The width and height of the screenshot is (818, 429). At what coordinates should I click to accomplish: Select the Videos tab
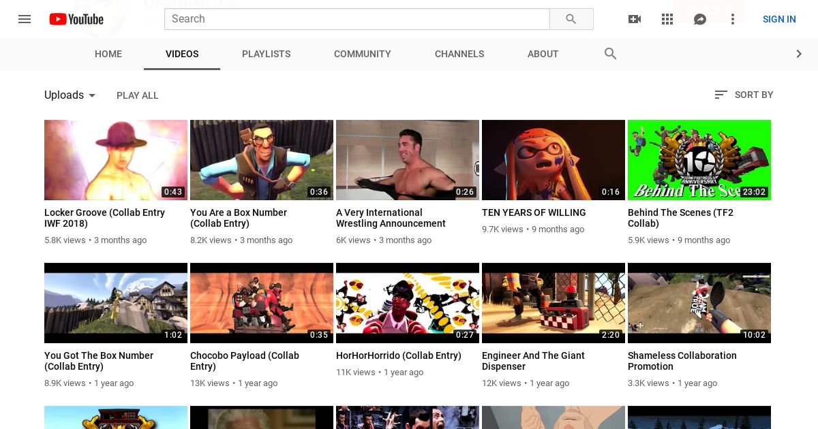182,54
